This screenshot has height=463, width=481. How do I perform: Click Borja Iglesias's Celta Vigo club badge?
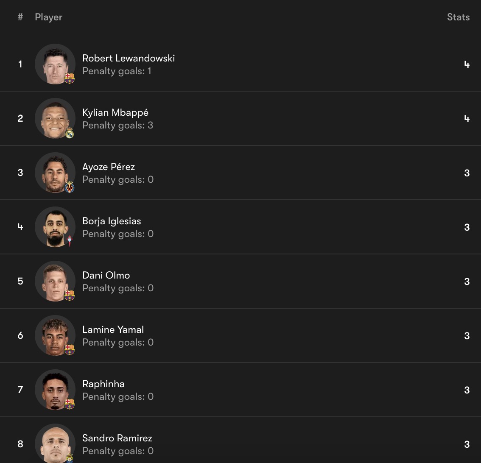(70, 241)
